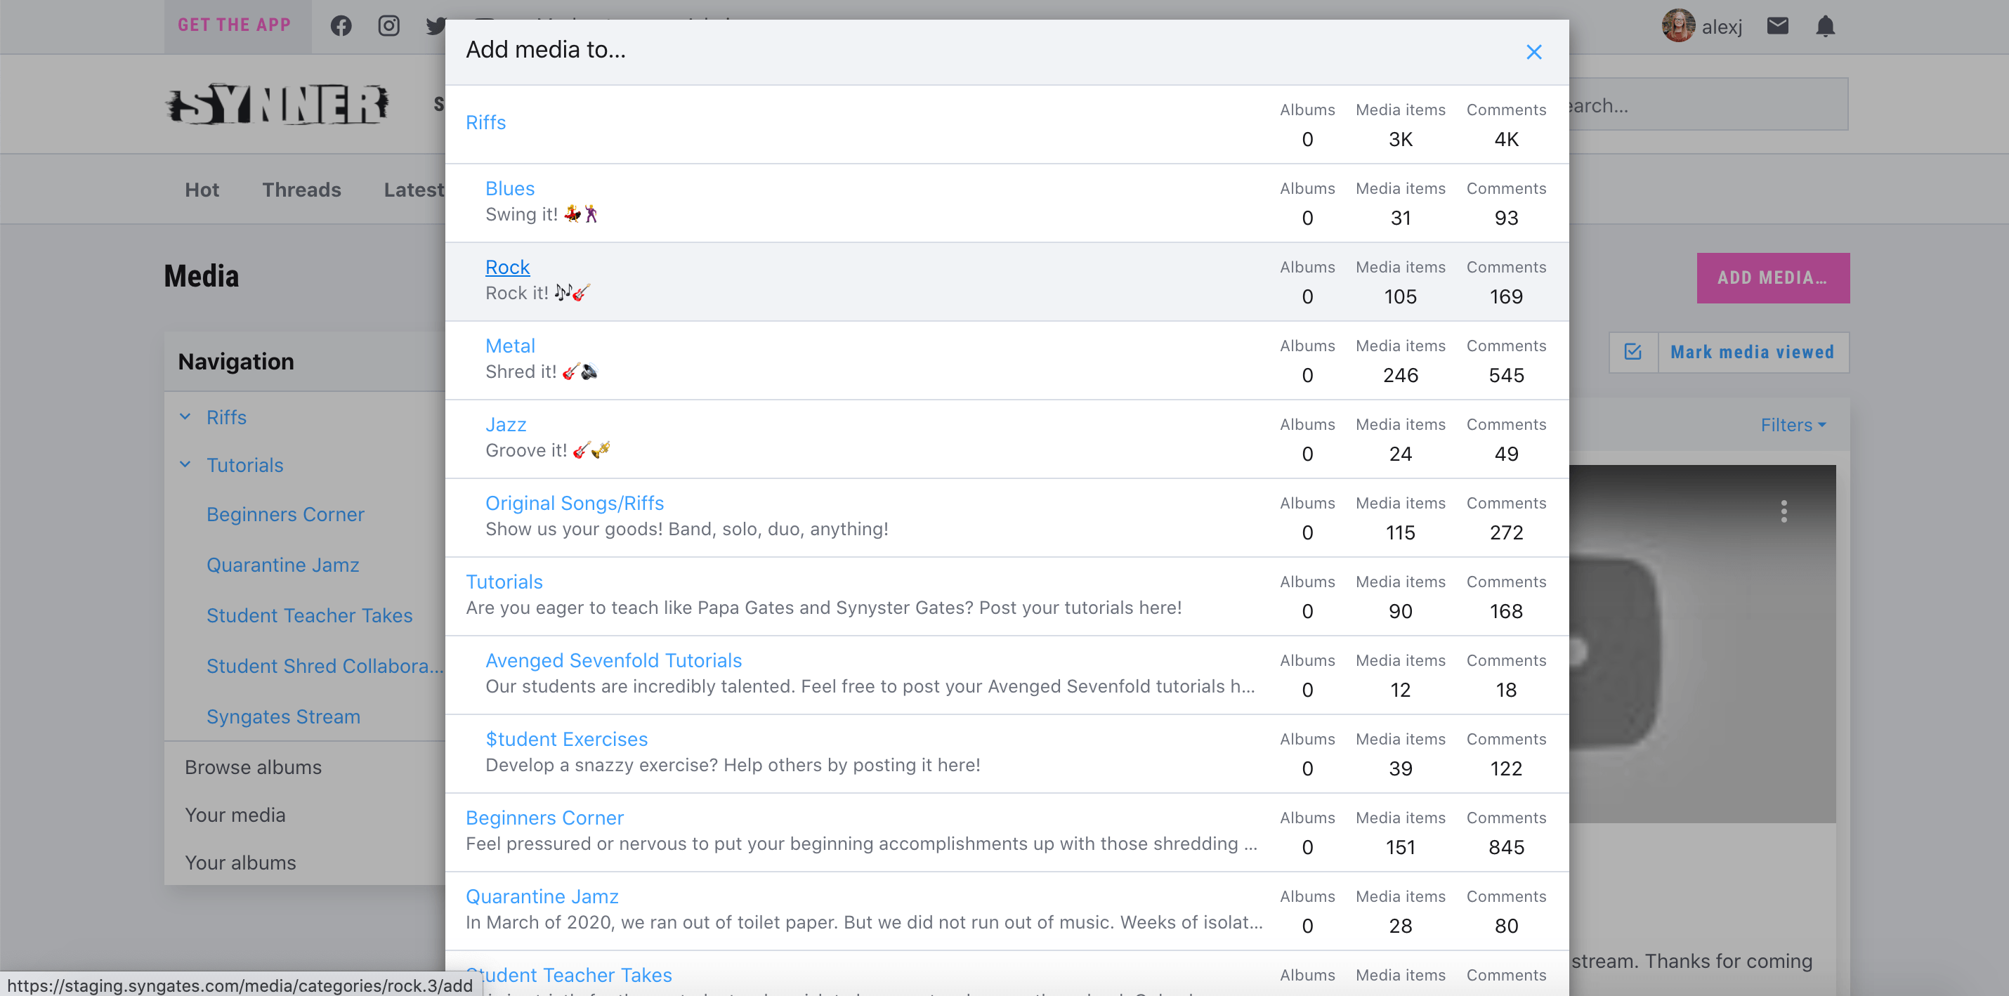Open the Filters dropdown

click(1793, 425)
